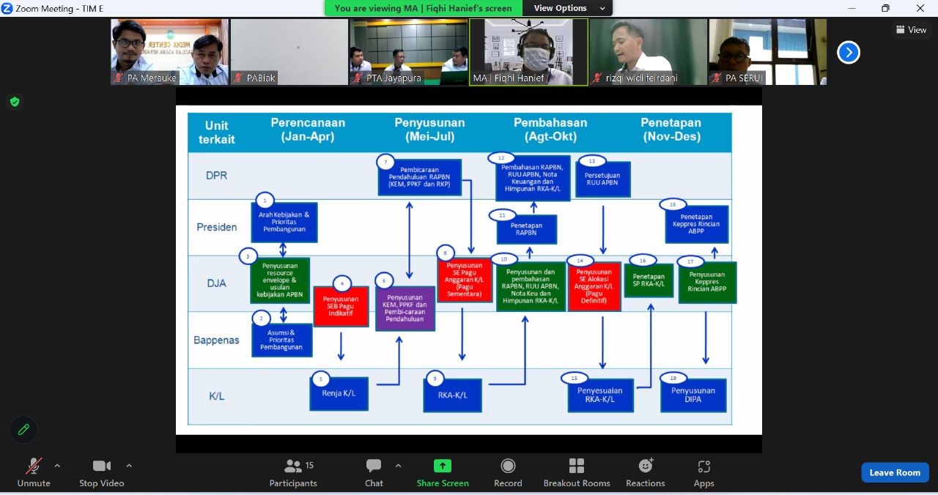Open the View Options dropdown
938x495 pixels.
(x=568, y=8)
